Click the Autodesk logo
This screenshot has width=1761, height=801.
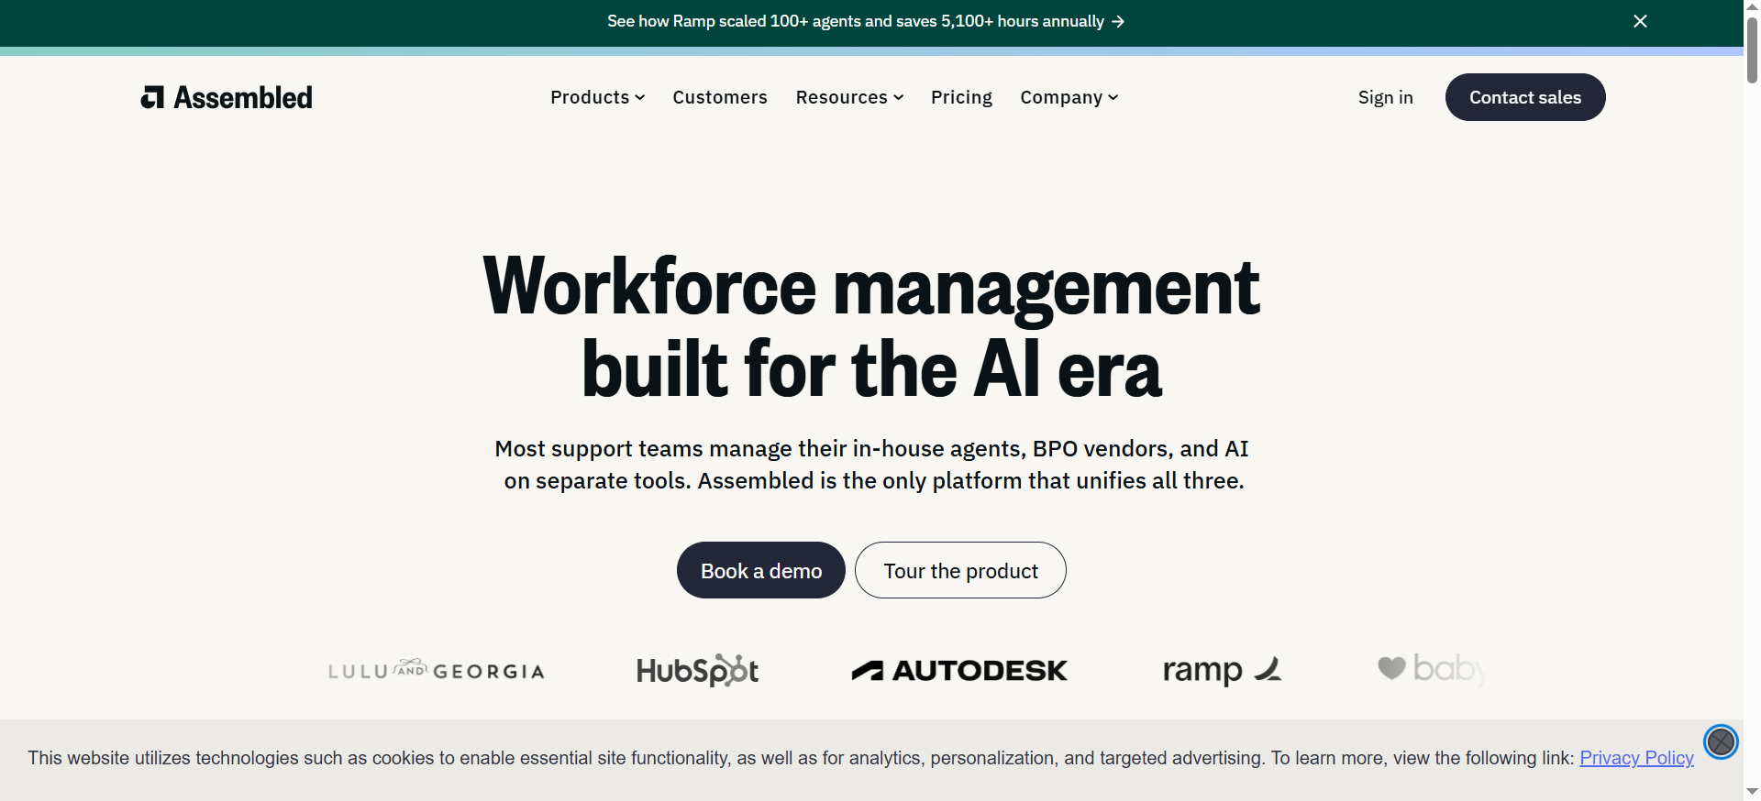(959, 671)
